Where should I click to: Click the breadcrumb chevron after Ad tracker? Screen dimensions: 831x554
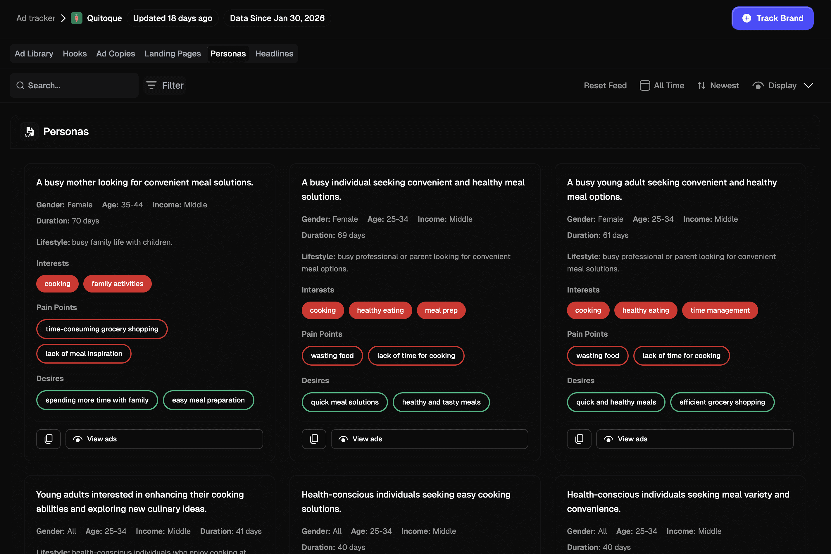(63, 18)
